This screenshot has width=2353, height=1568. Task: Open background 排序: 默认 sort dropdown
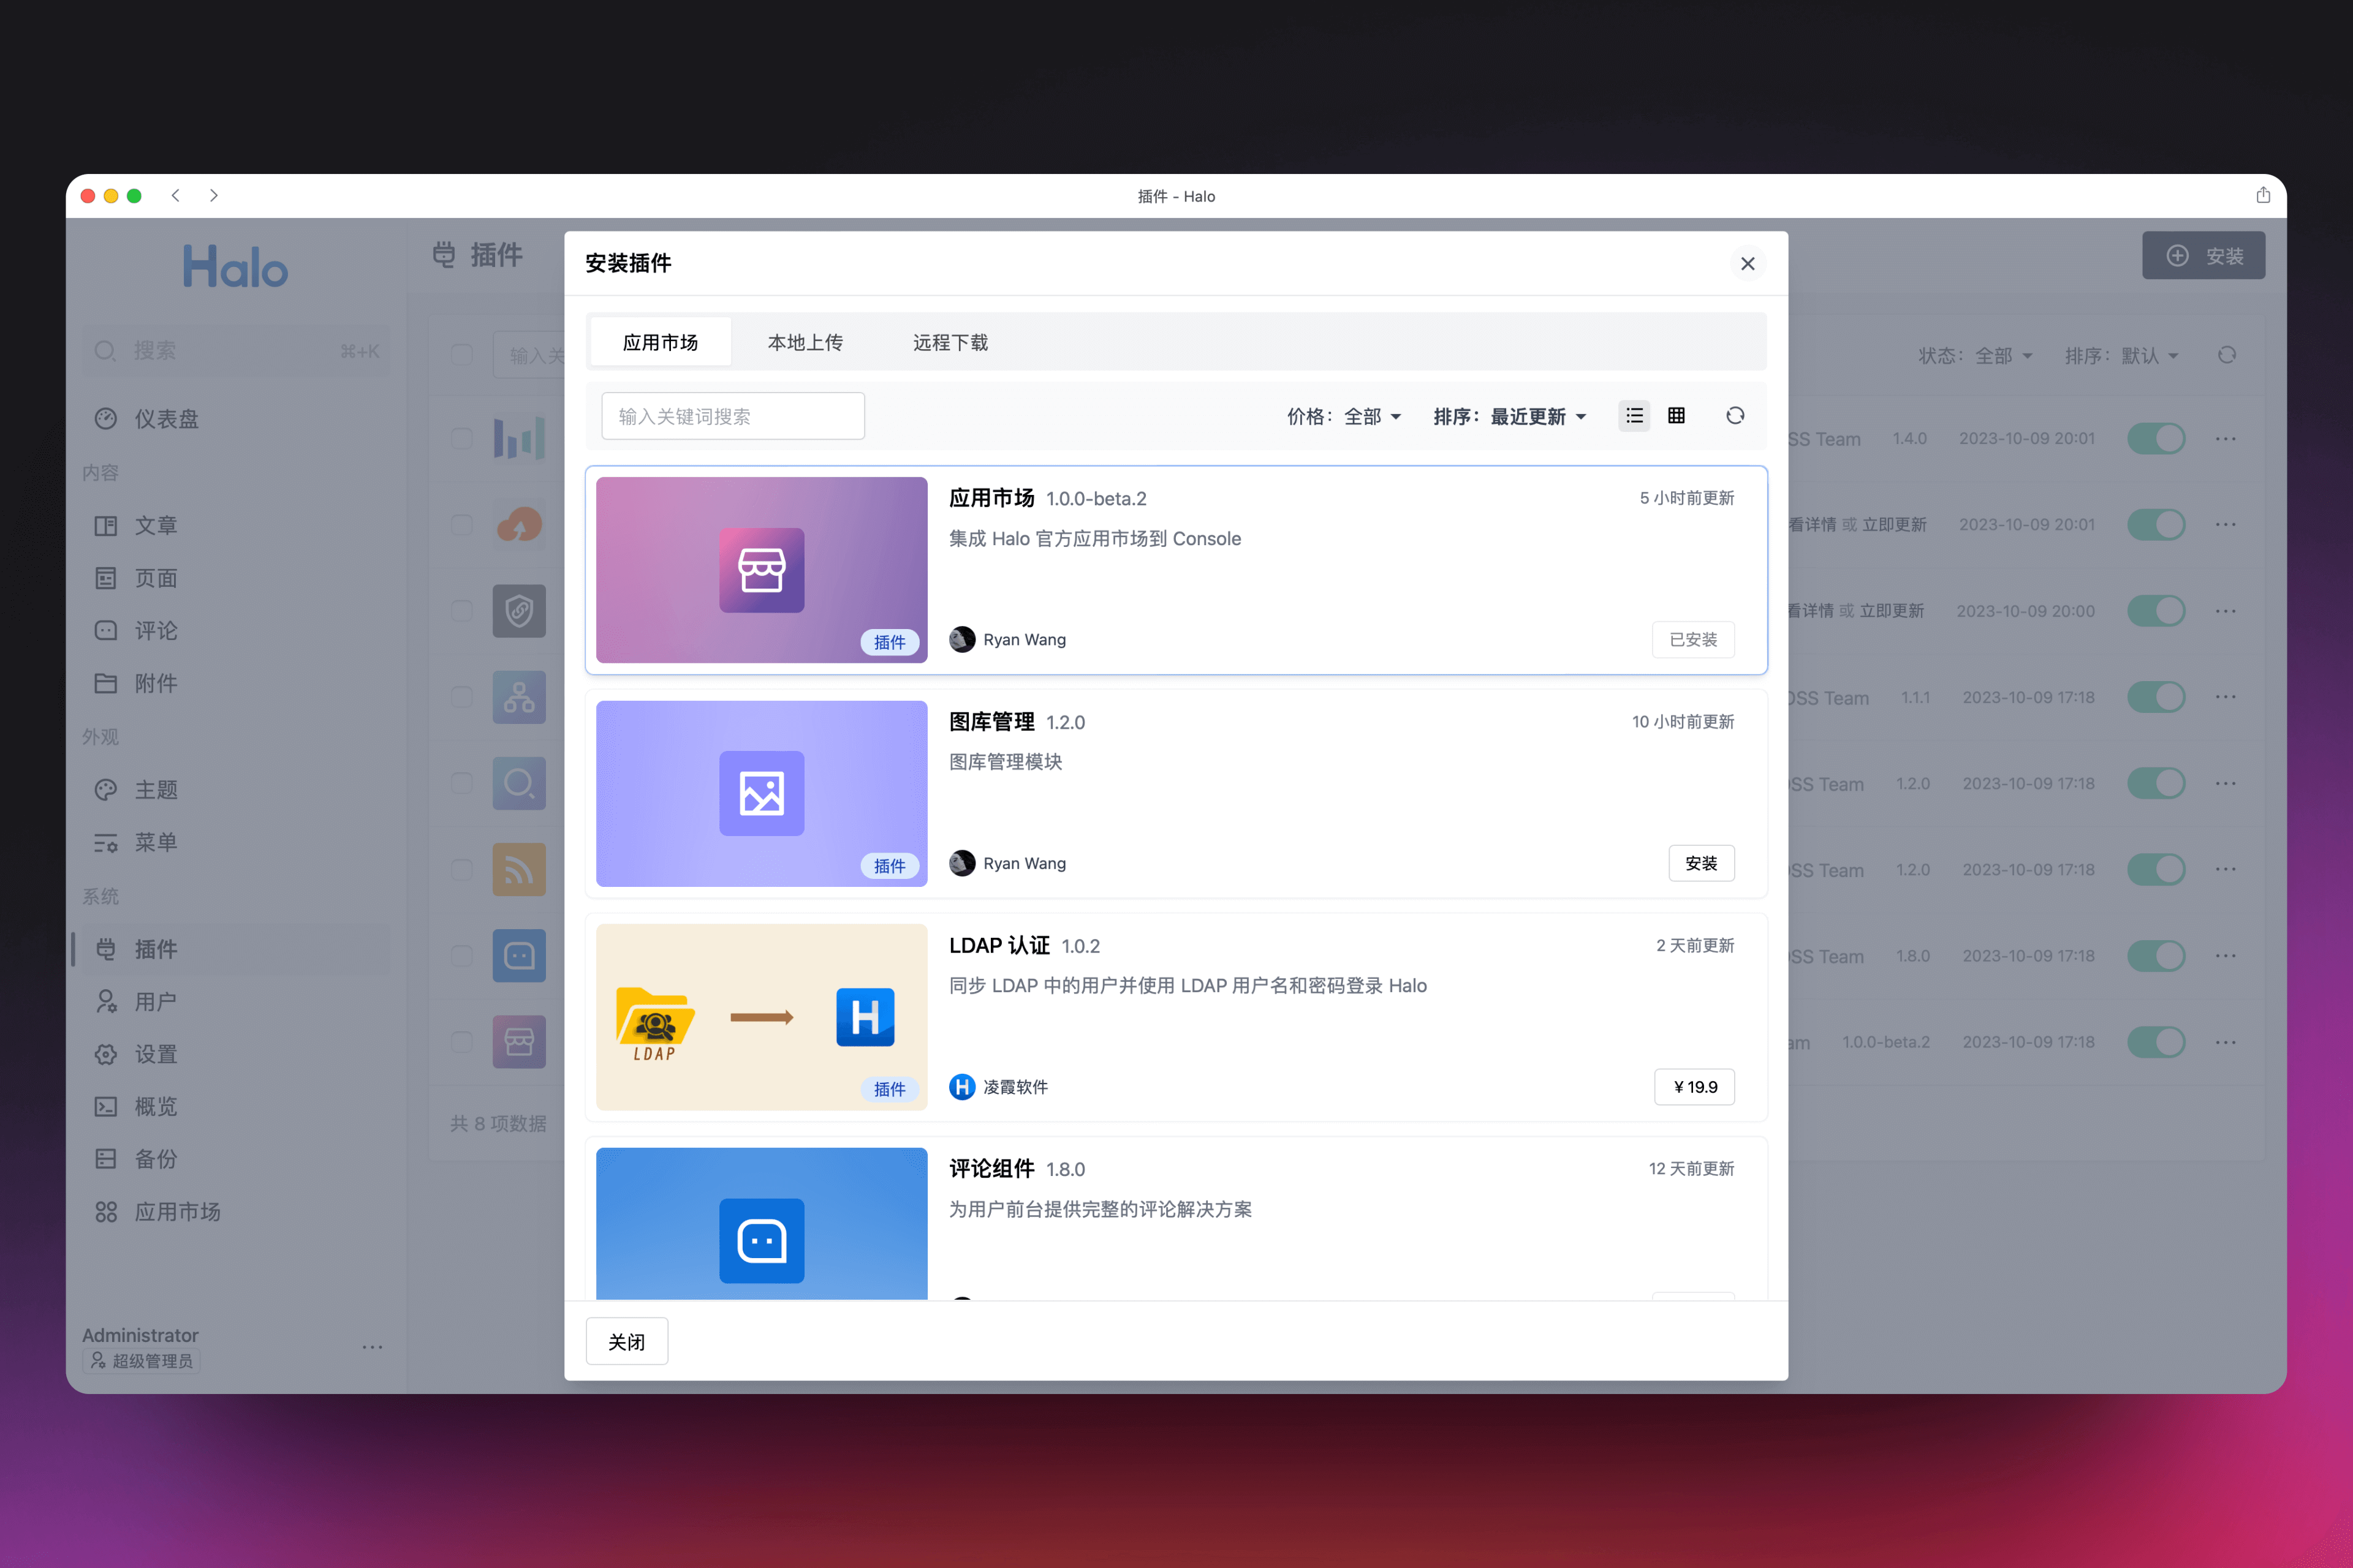[x=2121, y=355]
